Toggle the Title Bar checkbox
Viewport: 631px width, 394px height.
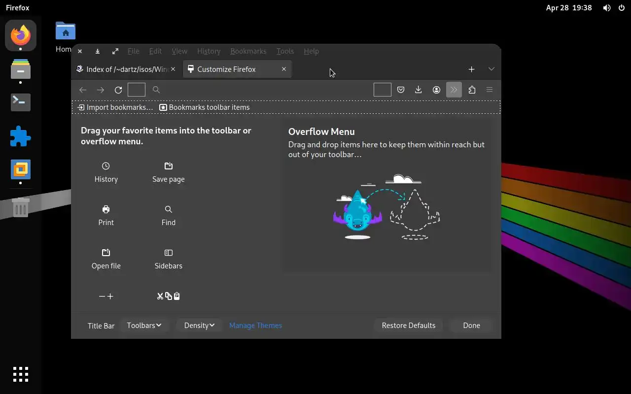[101, 326]
